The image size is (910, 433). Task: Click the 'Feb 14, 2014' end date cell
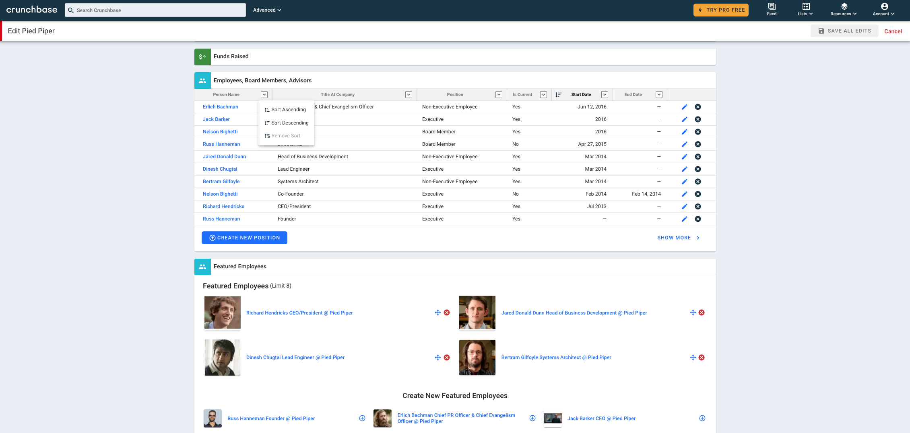click(x=646, y=194)
